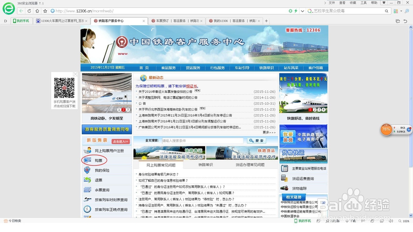Click the 76% accelerator ball
Screen dimensions: 413x232
pos(387,129)
